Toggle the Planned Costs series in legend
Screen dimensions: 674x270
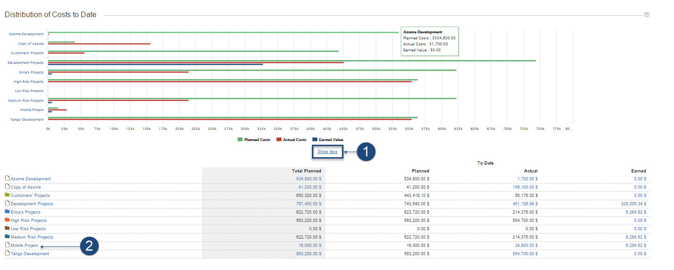point(254,140)
